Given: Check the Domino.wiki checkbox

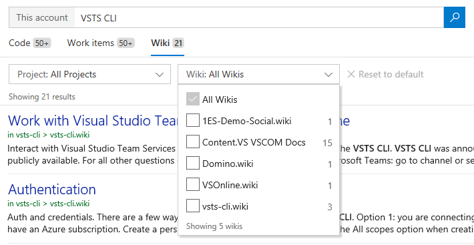Looking at the screenshot, I should tap(192, 164).
